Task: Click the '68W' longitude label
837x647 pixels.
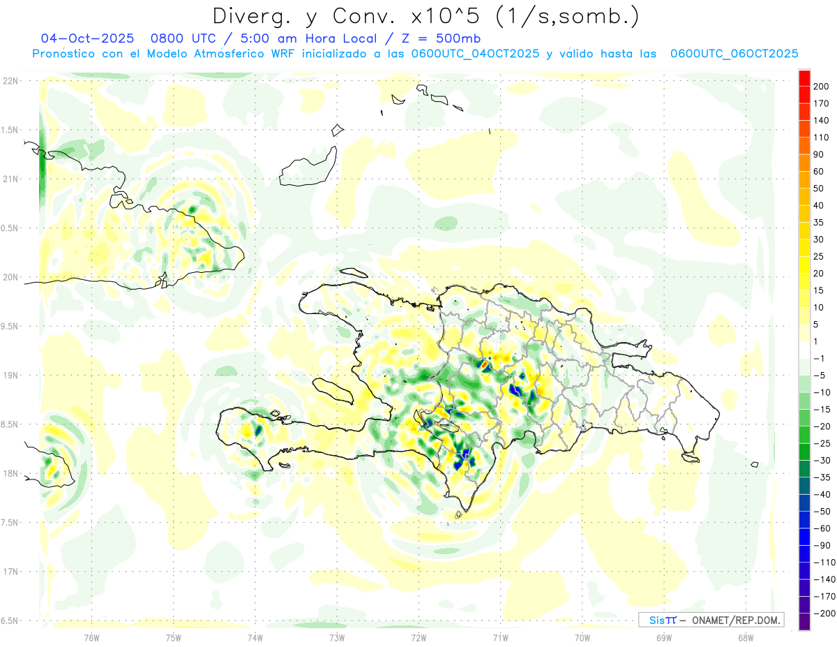Action: pyautogui.click(x=745, y=637)
